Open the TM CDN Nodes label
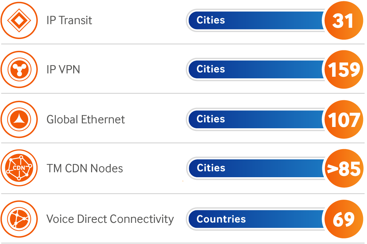This screenshot has width=367, height=244. coord(85,169)
